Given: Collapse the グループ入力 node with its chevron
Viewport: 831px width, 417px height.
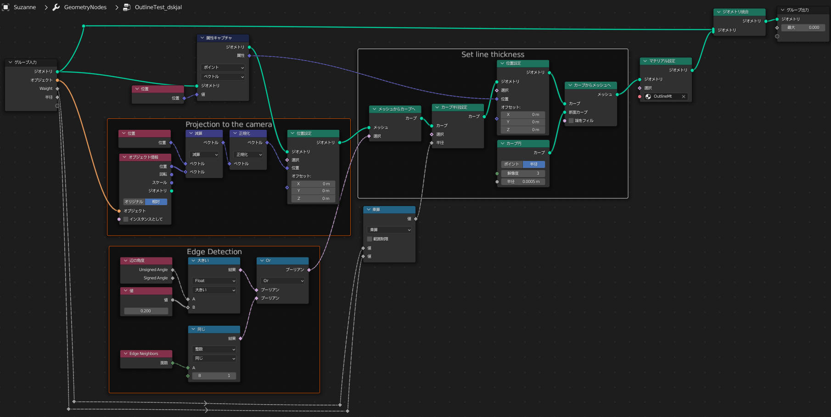Looking at the screenshot, I should (11, 62).
